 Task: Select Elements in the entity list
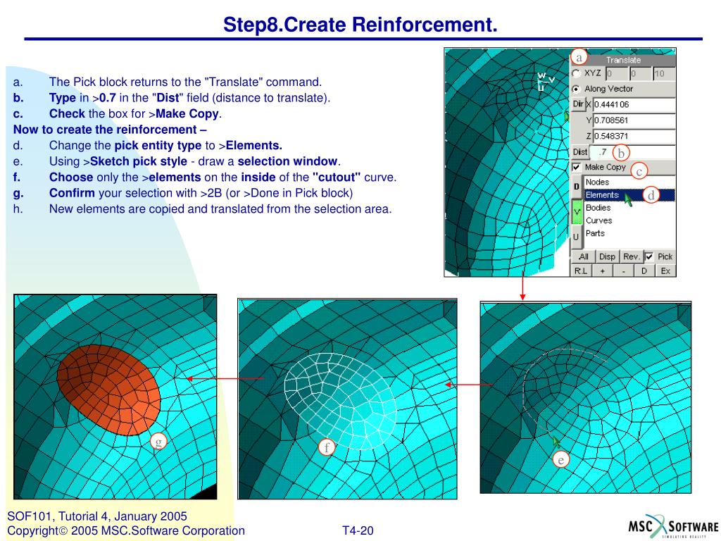point(629,195)
